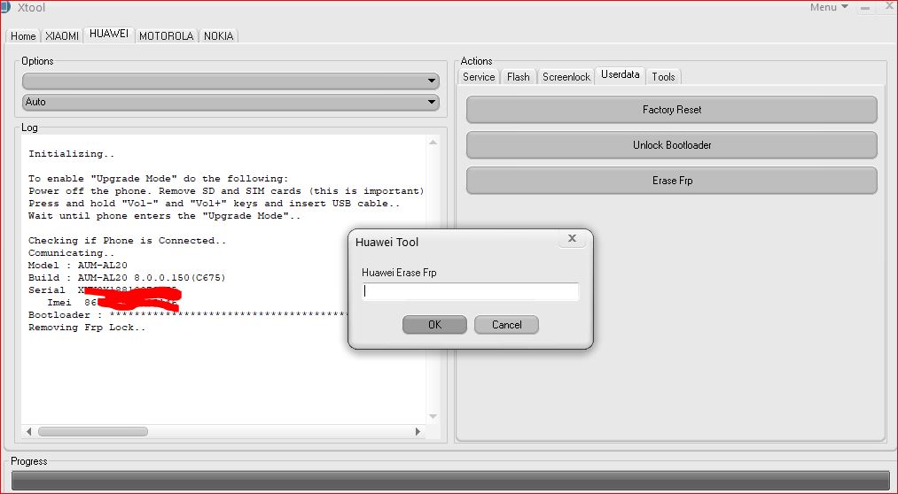Click the log line starting "Wait until phone"

click(164, 216)
